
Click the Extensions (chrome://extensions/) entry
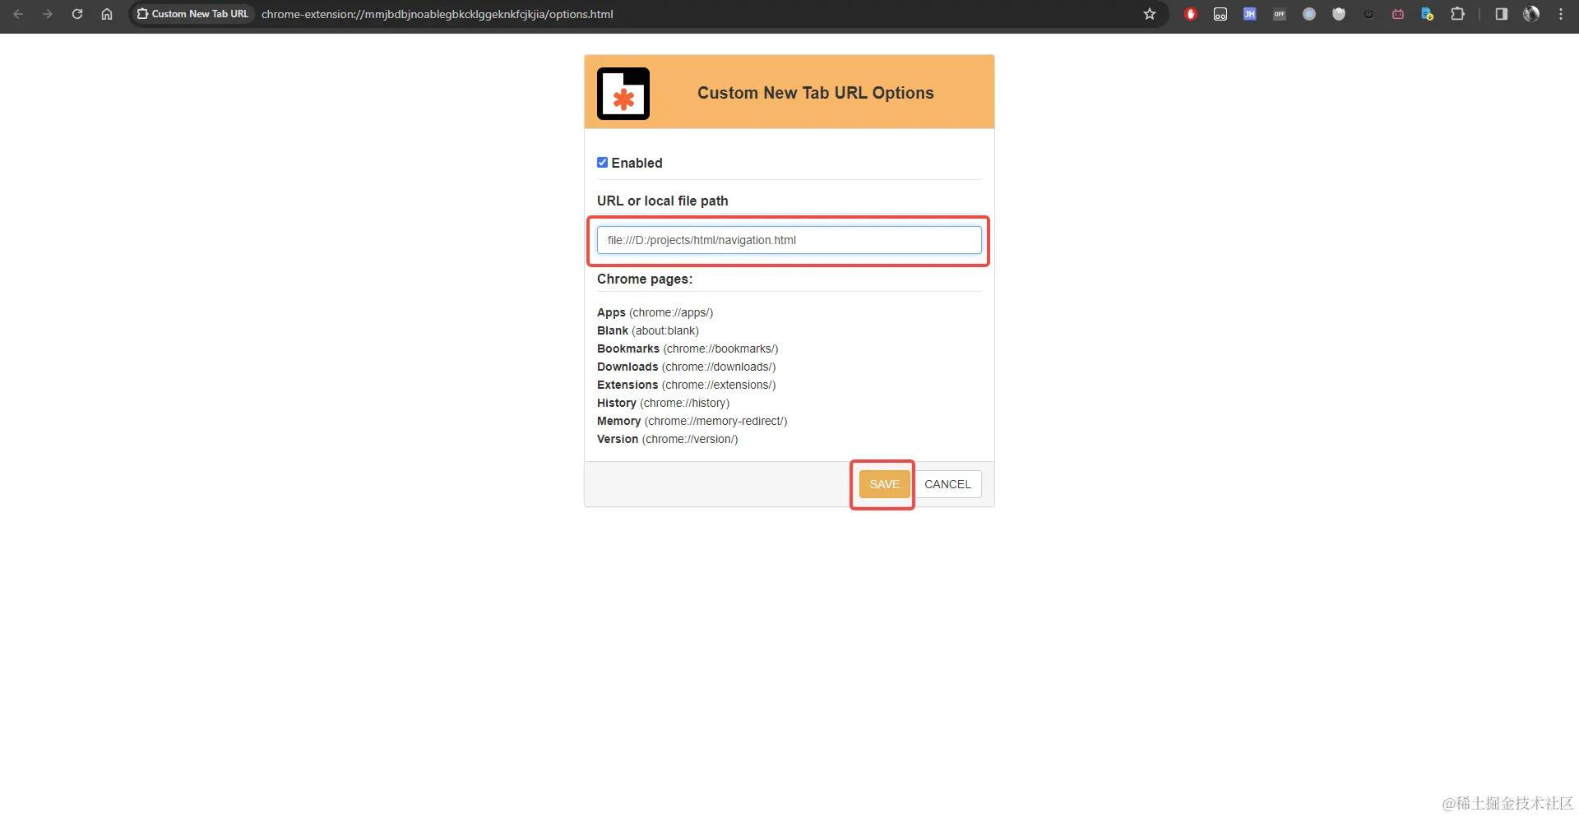(686, 385)
